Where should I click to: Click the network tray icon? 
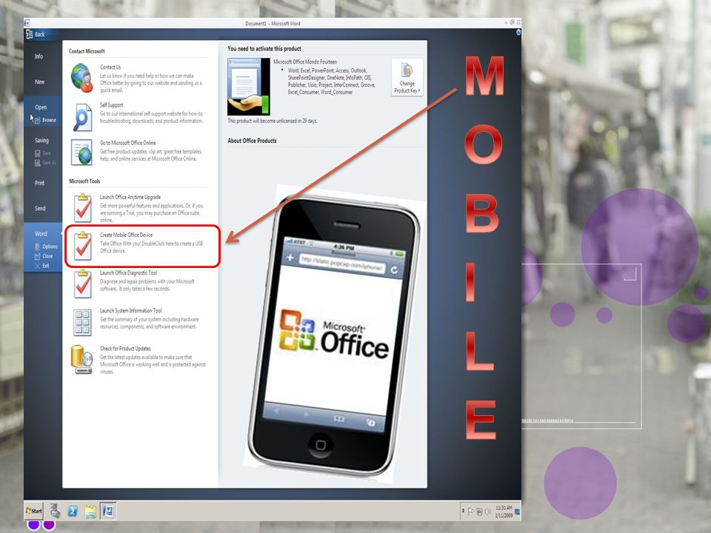click(x=479, y=512)
